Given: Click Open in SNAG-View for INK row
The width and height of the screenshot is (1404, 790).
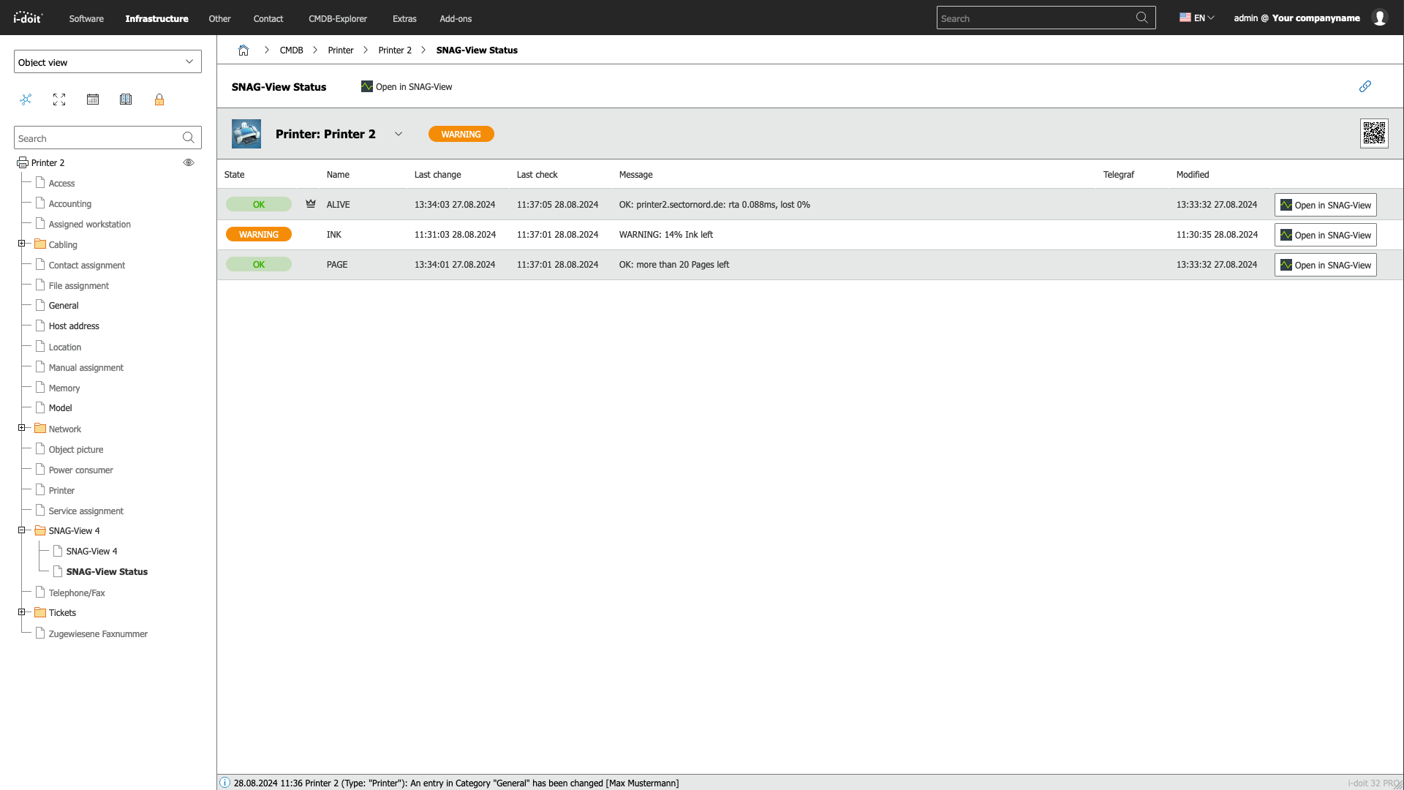Looking at the screenshot, I should [1325, 235].
